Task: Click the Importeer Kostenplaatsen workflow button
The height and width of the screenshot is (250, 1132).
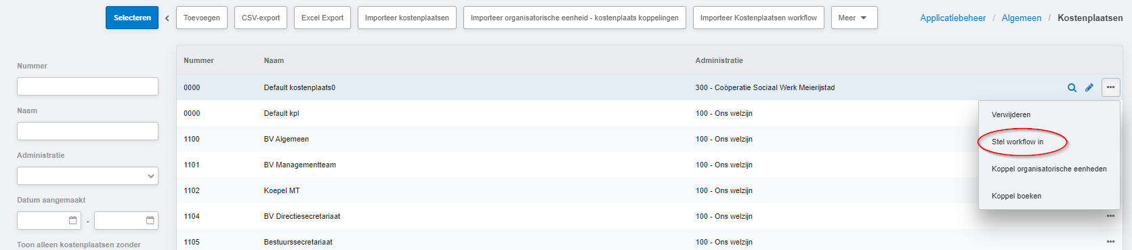Action: tap(758, 18)
